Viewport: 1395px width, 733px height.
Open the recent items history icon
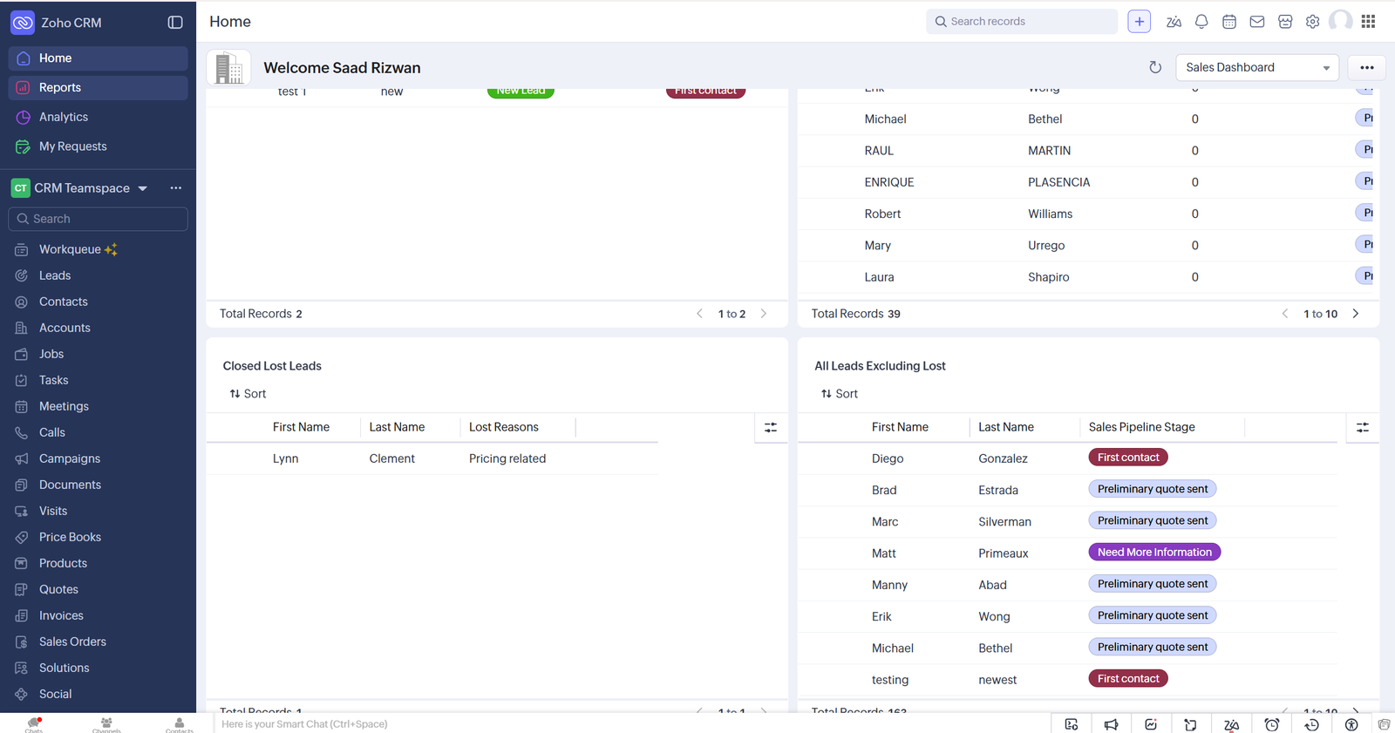[1311, 724]
